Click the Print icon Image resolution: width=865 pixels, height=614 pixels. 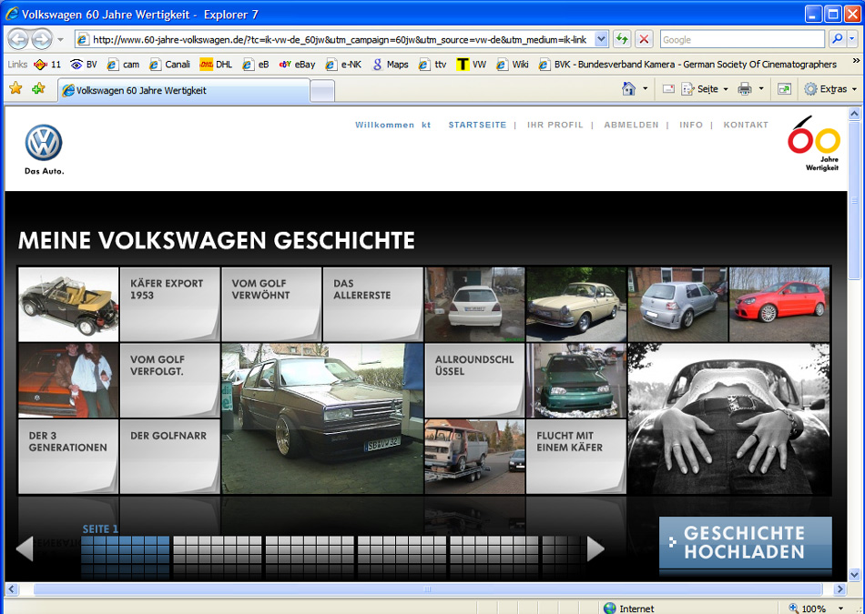[x=744, y=89]
